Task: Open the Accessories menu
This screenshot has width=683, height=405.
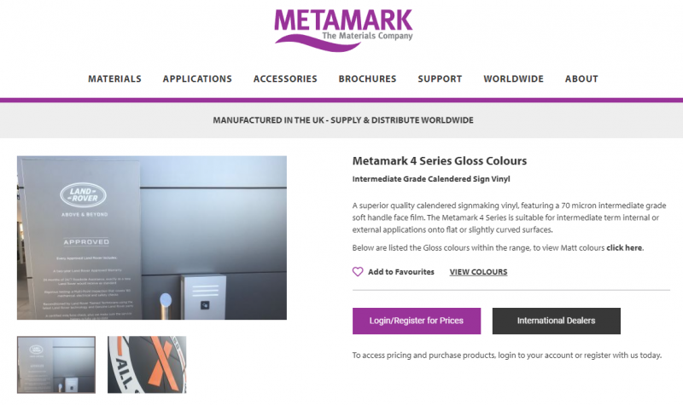Action: [285, 78]
